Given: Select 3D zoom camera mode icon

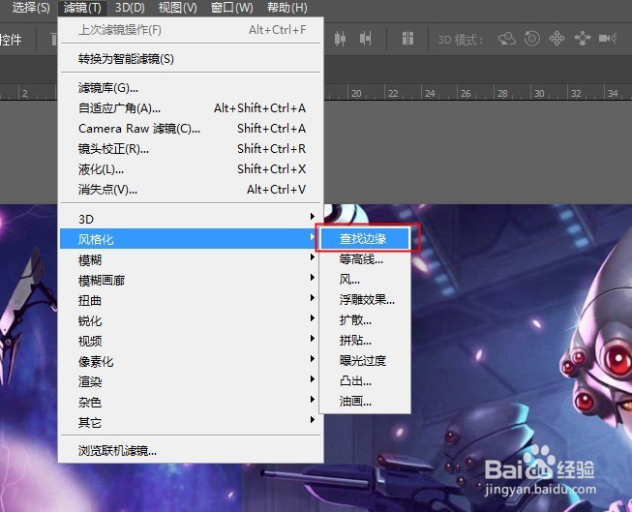Looking at the screenshot, I should pyautogui.click(x=608, y=39).
